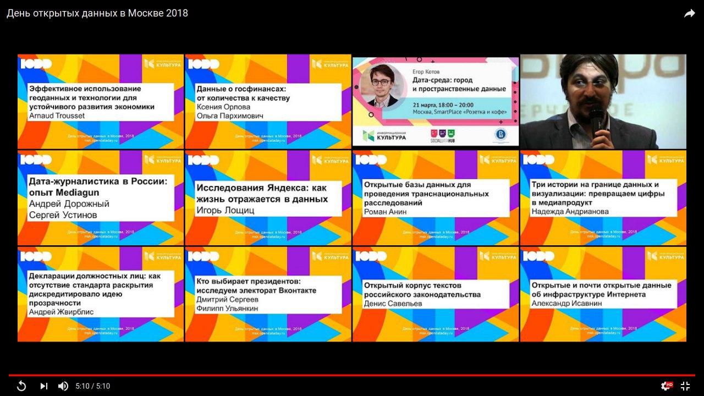Open the thumbnail of man holding microphone

tap(603, 101)
